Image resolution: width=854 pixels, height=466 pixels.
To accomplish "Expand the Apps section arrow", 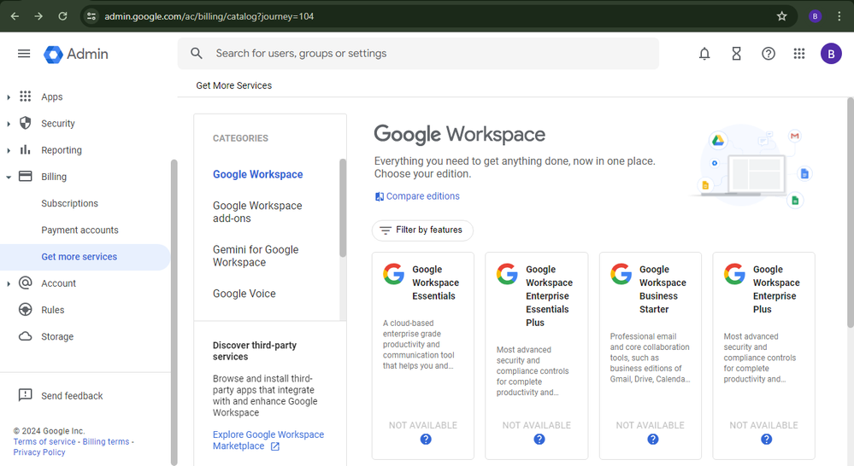I will tap(9, 97).
